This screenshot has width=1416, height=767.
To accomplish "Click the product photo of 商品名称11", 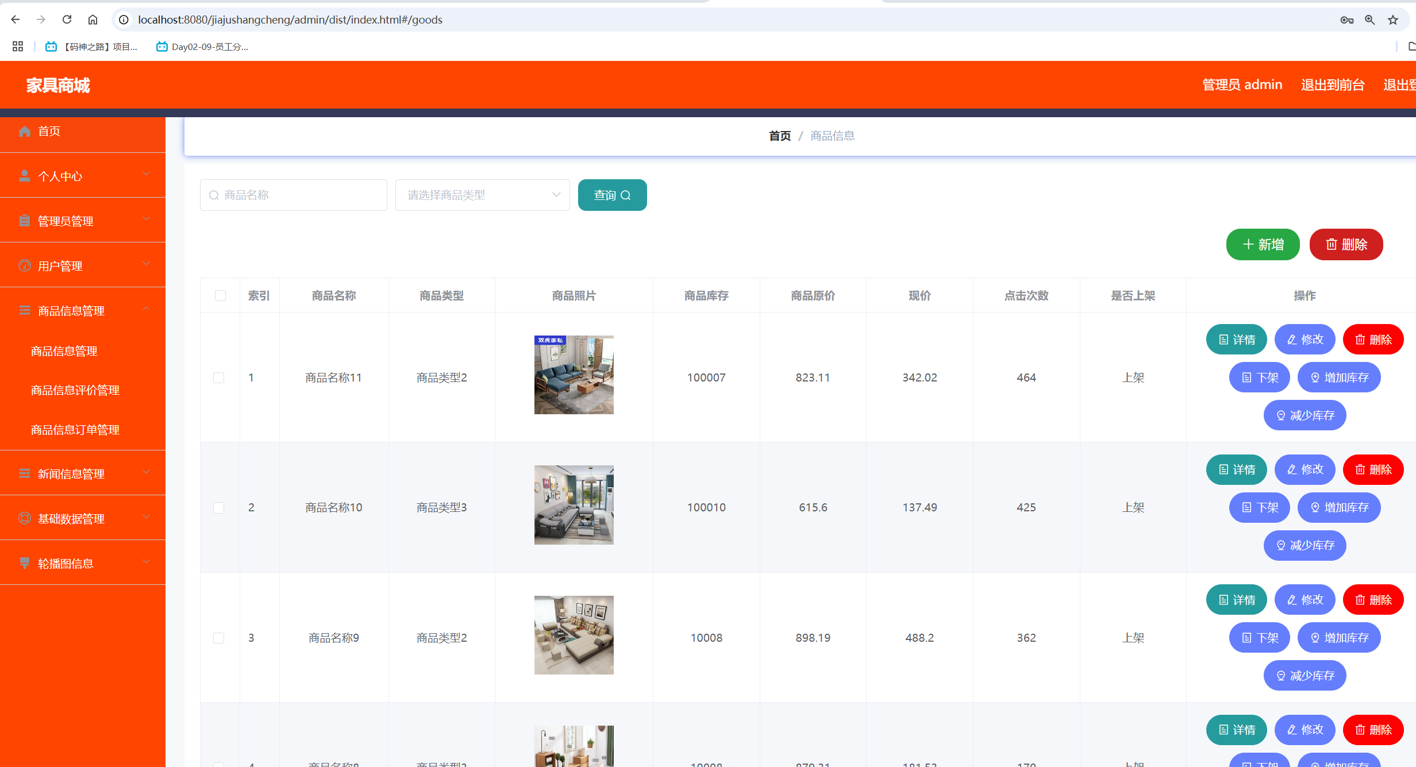I will point(574,375).
